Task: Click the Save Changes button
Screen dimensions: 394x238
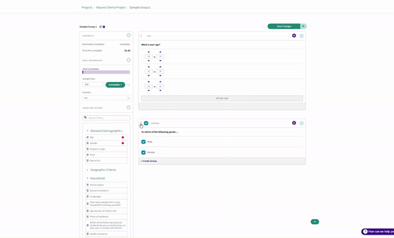Action: pos(284,26)
